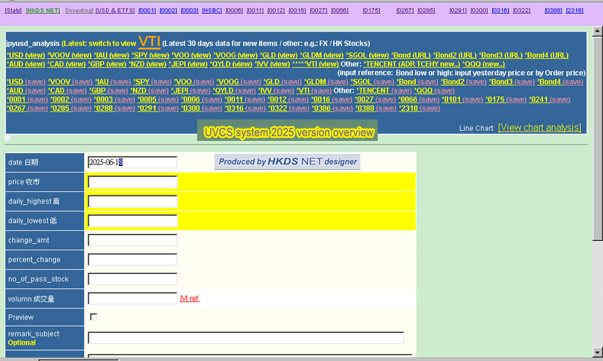Click the *0300 (save) link
Image resolution: width=603 pixels, height=361 pixels.
tap(201, 109)
